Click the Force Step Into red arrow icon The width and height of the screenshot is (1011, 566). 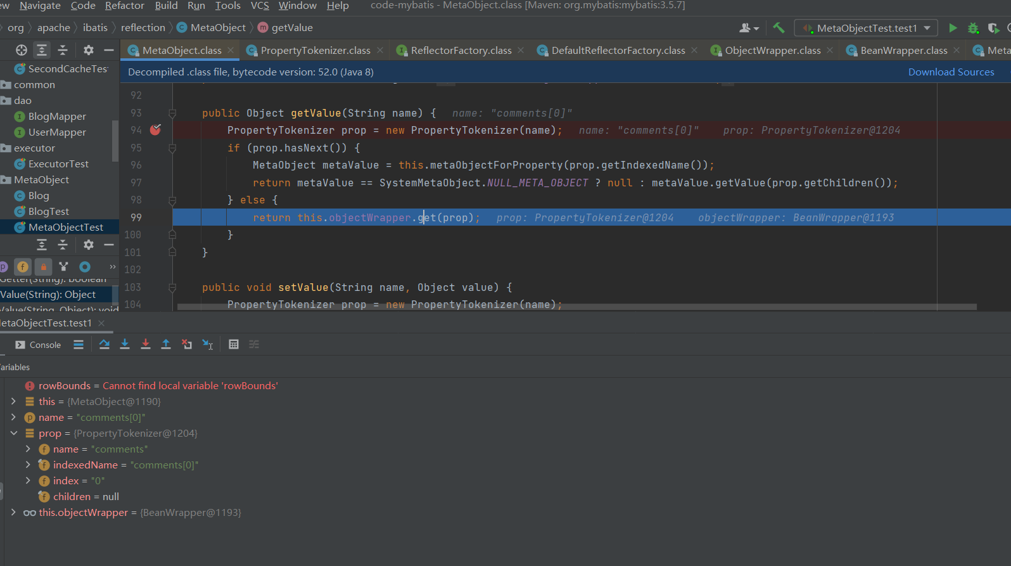click(x=146, y=344)
